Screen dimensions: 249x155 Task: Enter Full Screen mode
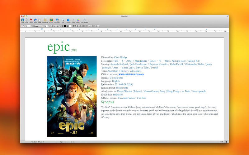coord(84,20)
